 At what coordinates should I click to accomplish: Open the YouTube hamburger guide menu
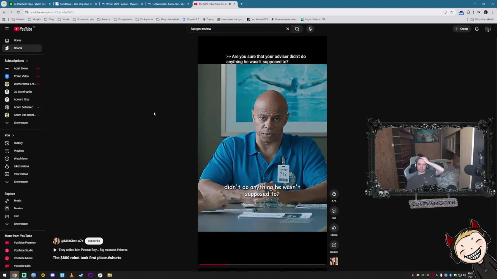coord(7,29)
